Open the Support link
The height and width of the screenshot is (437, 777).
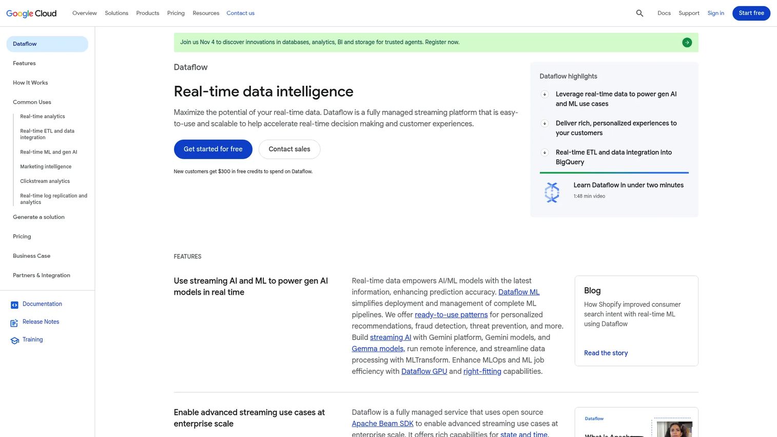[689, 13]
